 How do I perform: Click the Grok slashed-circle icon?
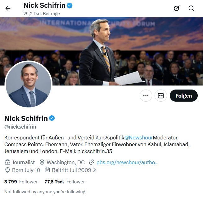click(x=176, y=8)
